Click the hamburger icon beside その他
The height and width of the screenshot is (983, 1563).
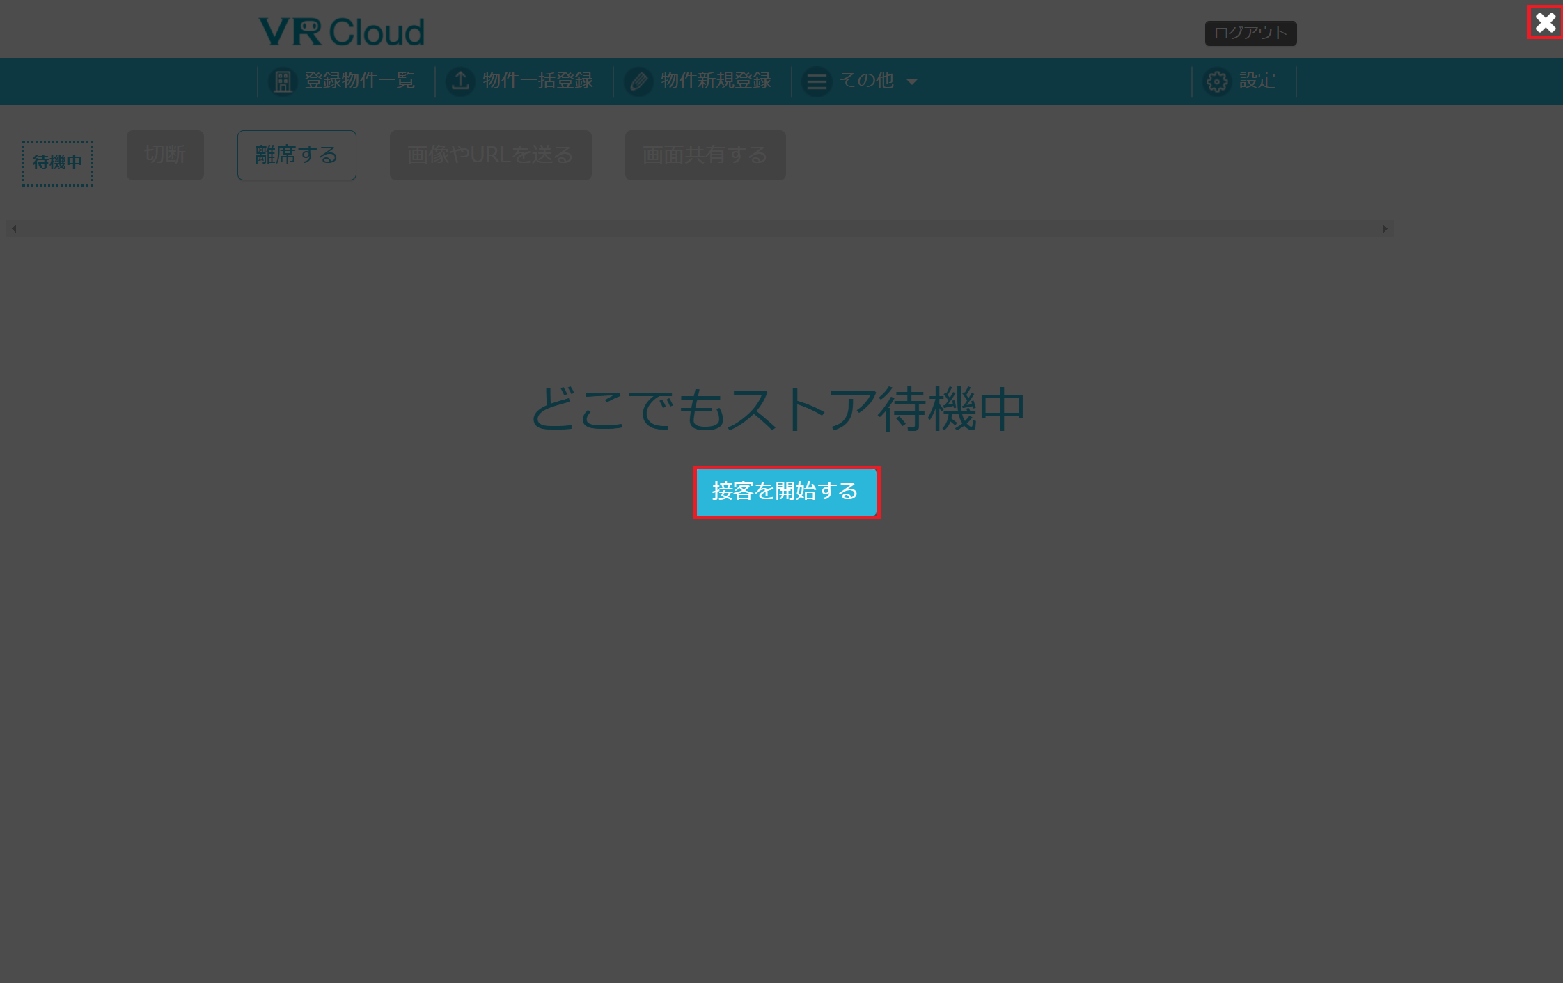tap(817, 81)
